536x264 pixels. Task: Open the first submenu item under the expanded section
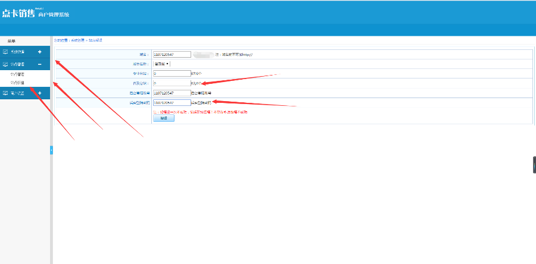[x=17, y=74]
